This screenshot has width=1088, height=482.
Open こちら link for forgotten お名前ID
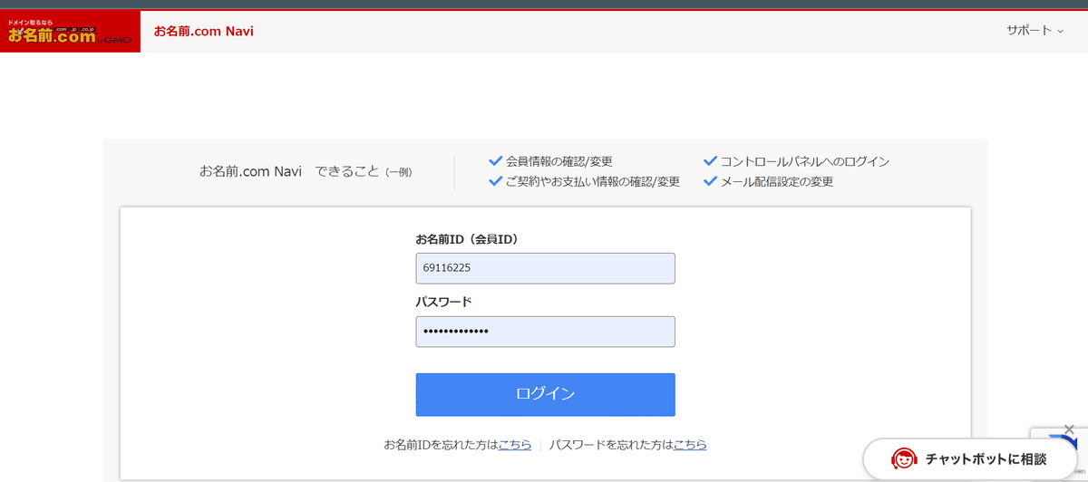(515, 445)
